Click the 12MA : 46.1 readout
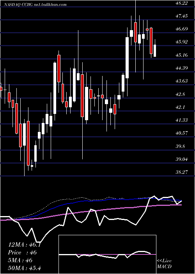 (25, 245)
